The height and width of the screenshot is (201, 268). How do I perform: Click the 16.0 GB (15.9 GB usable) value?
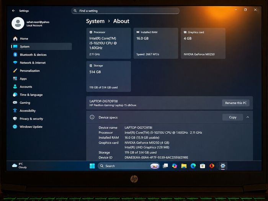click(x=142, y=137)
